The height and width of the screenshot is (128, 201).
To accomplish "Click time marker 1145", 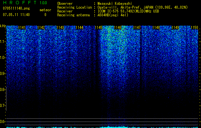I will [98, 28].
